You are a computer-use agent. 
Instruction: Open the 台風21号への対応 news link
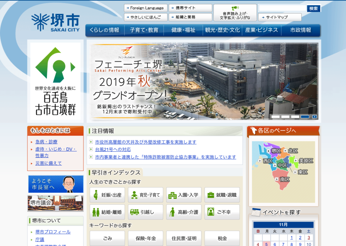113,149
